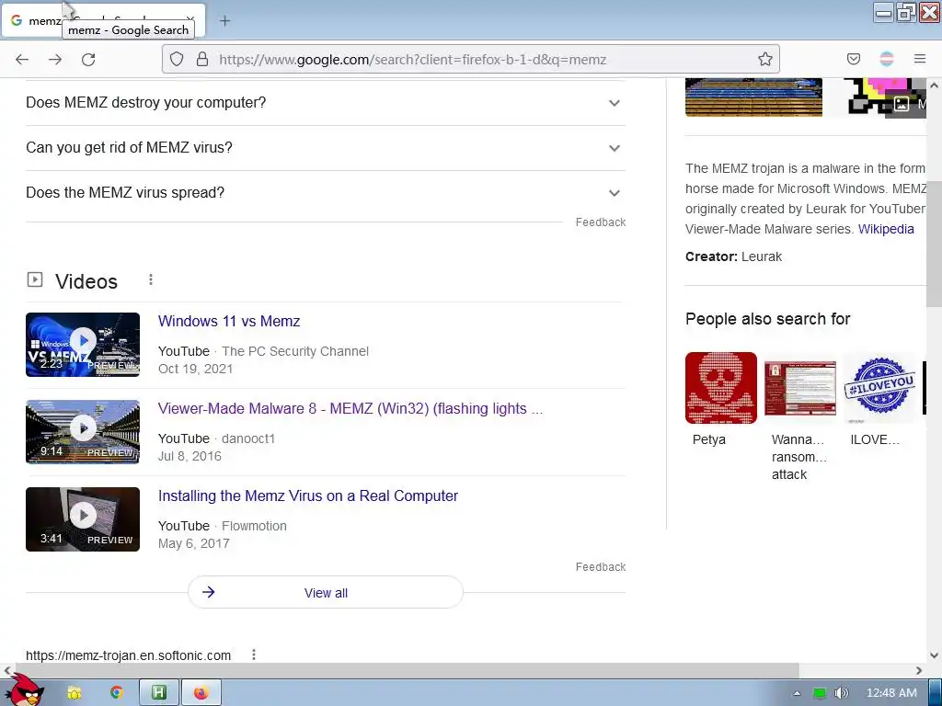This screenshot has height=706, width=942.
Task: Open a new tab with plus button
Action: click(x=224, y=21)
